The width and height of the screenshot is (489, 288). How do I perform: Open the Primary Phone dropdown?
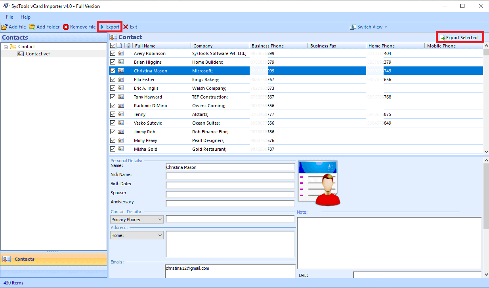pyautogui.click(x=137, y=220)
